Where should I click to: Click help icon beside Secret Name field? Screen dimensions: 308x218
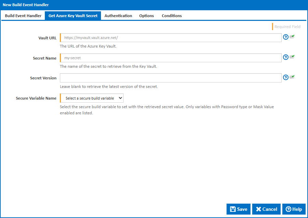point(286,57)
